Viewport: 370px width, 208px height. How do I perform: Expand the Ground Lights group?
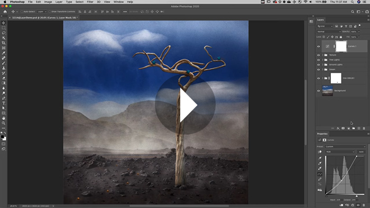[x=322, y=65]
